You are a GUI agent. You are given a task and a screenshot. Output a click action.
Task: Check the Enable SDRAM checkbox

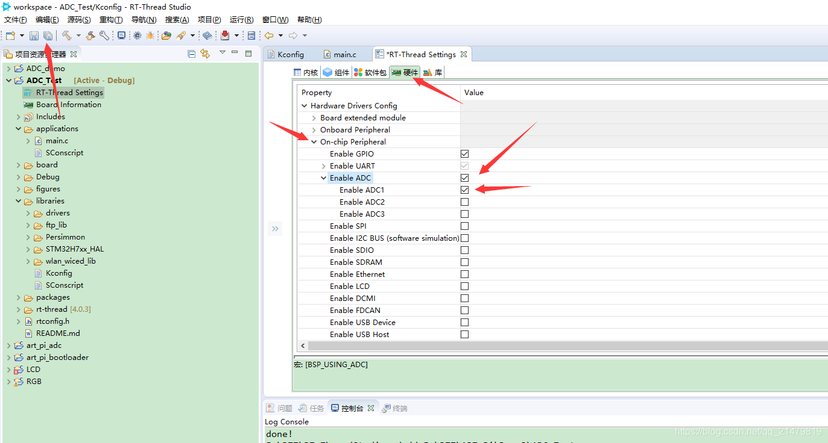click(x=464, y=262)
